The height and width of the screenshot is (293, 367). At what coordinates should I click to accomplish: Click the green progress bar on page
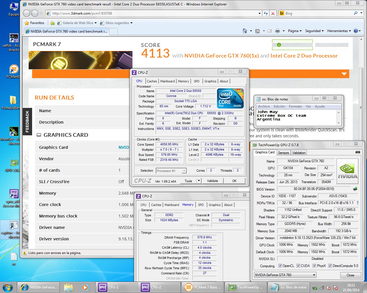pyautogui.click(x=292, y=45)
